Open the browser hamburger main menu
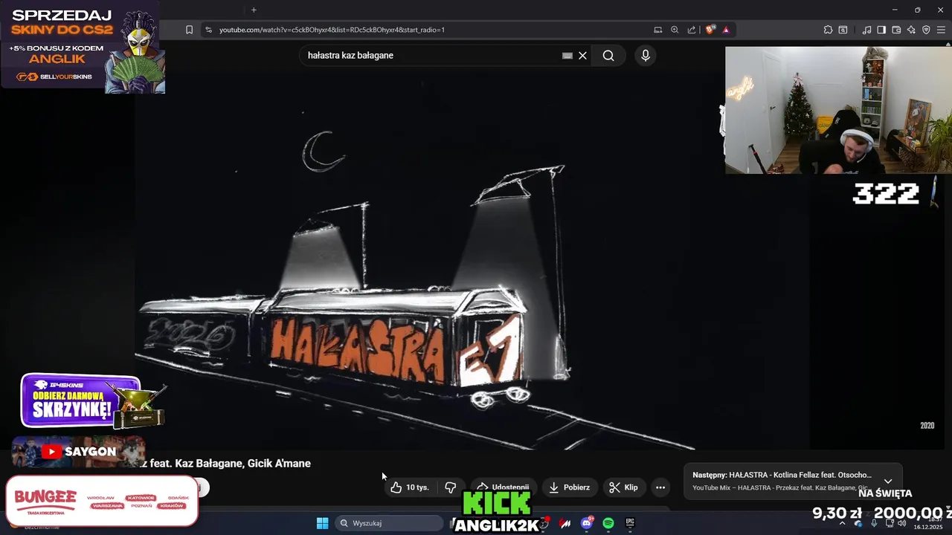 pos(941,30)
